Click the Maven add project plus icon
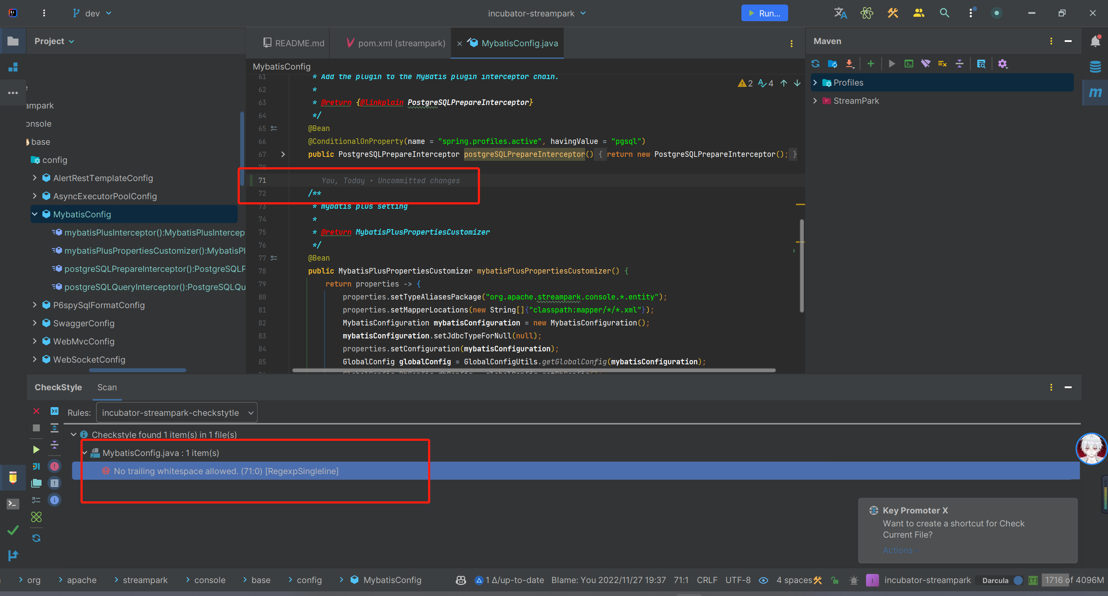This screenshot has width=1108, height=596. 871,64
